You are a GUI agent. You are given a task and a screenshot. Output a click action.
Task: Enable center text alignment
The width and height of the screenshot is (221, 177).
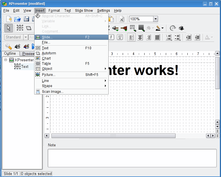140,37
